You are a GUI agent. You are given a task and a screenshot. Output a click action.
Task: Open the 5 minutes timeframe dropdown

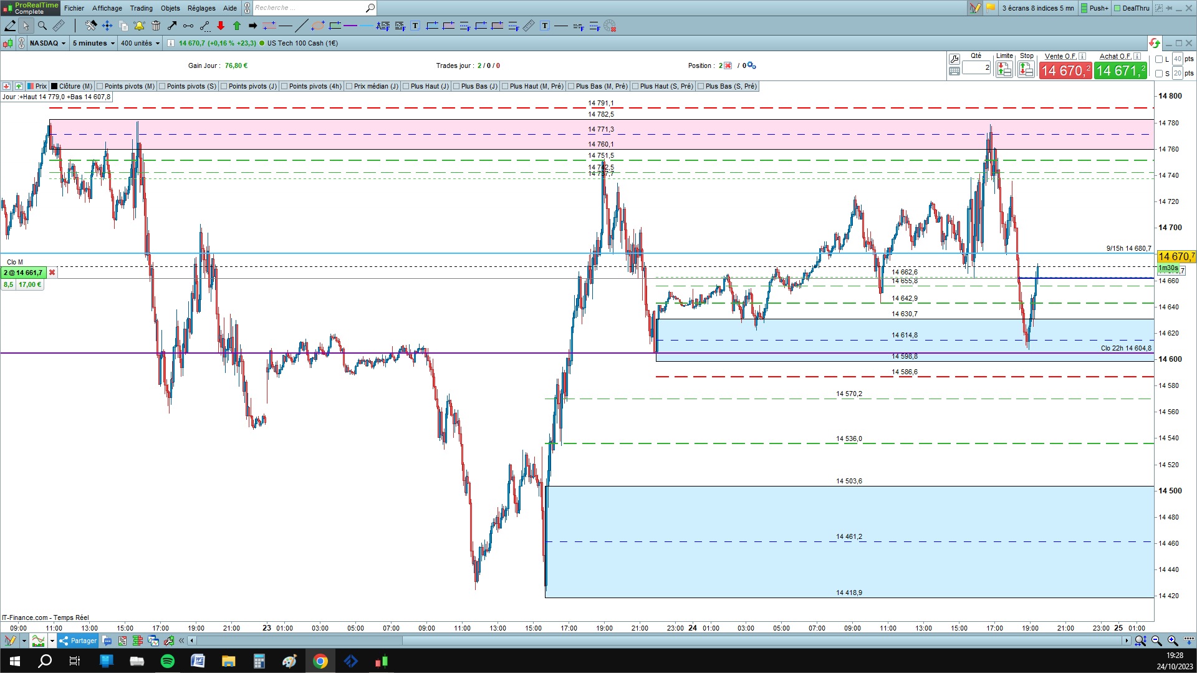pyautogui.click(x=94, y=43)
